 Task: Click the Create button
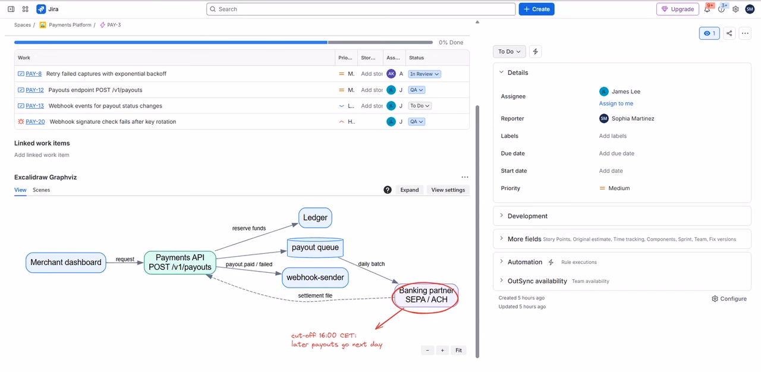536,9
